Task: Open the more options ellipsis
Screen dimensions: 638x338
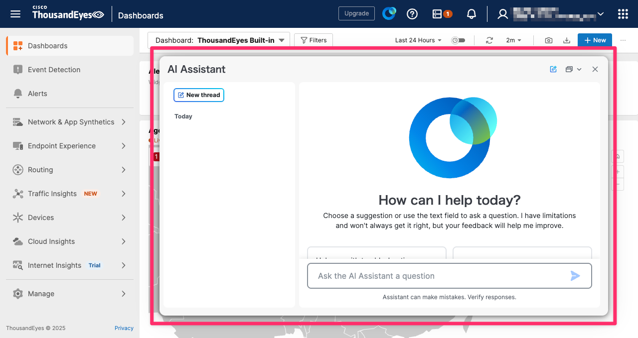Action: pyautogui.click(x=623, y=40)
